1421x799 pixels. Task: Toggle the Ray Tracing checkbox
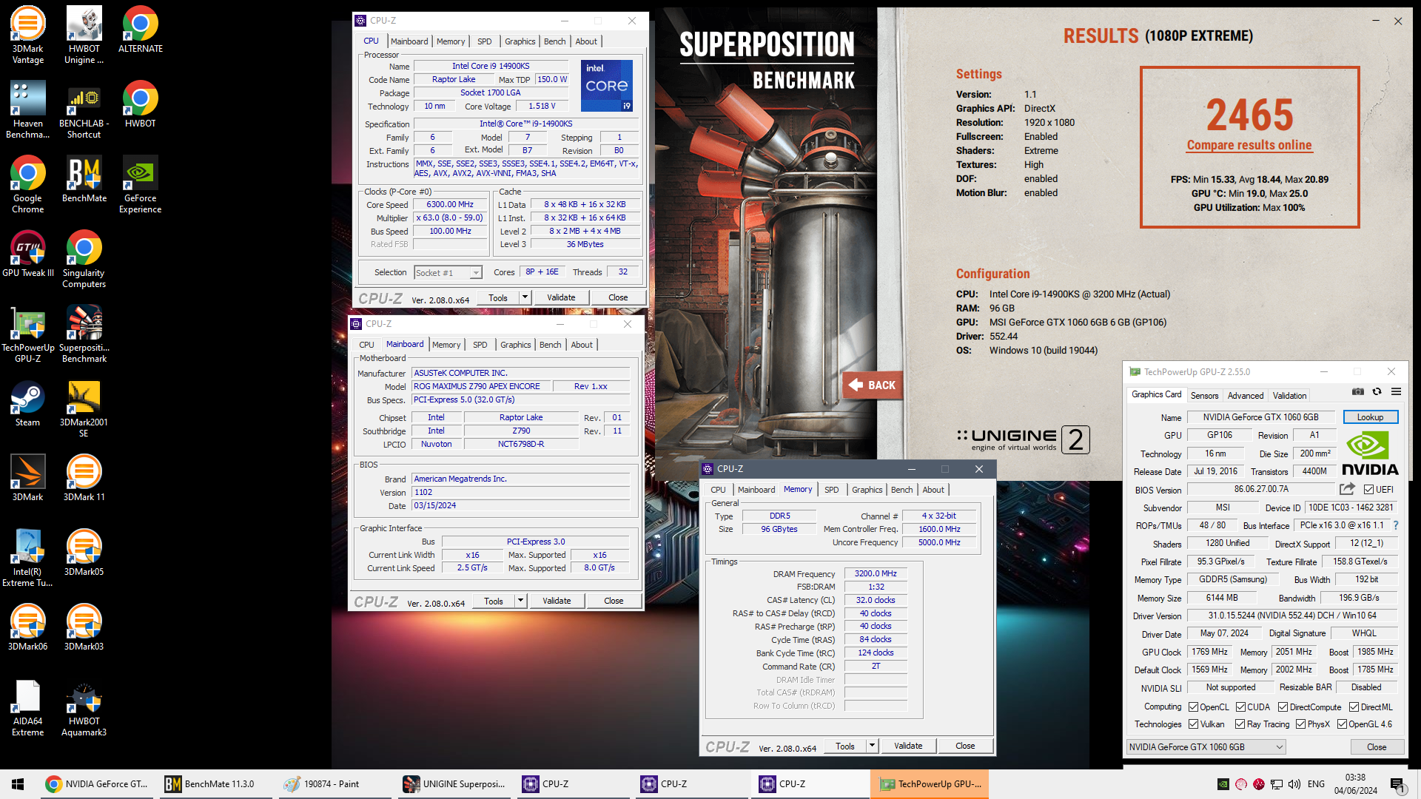click(x=1240, y=724)
